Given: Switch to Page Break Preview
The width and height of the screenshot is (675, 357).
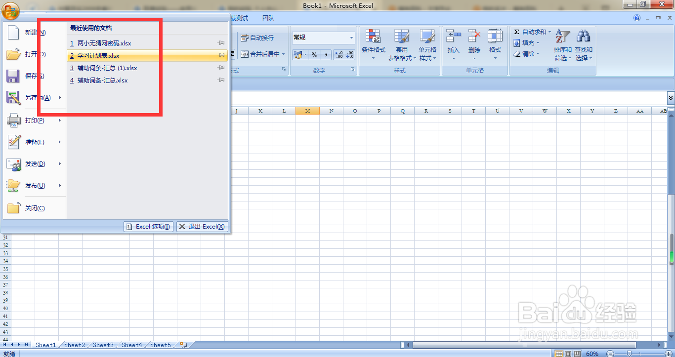Looking at the screenshot, I should click(x=577, y=354).
